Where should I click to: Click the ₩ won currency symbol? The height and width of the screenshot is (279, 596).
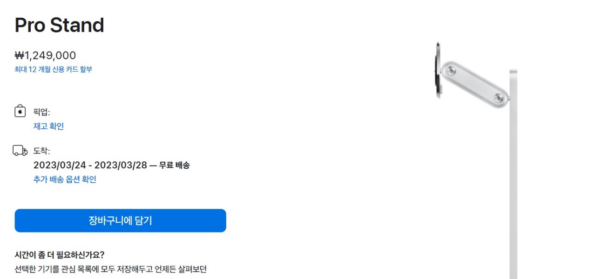(x=19, y=56)
